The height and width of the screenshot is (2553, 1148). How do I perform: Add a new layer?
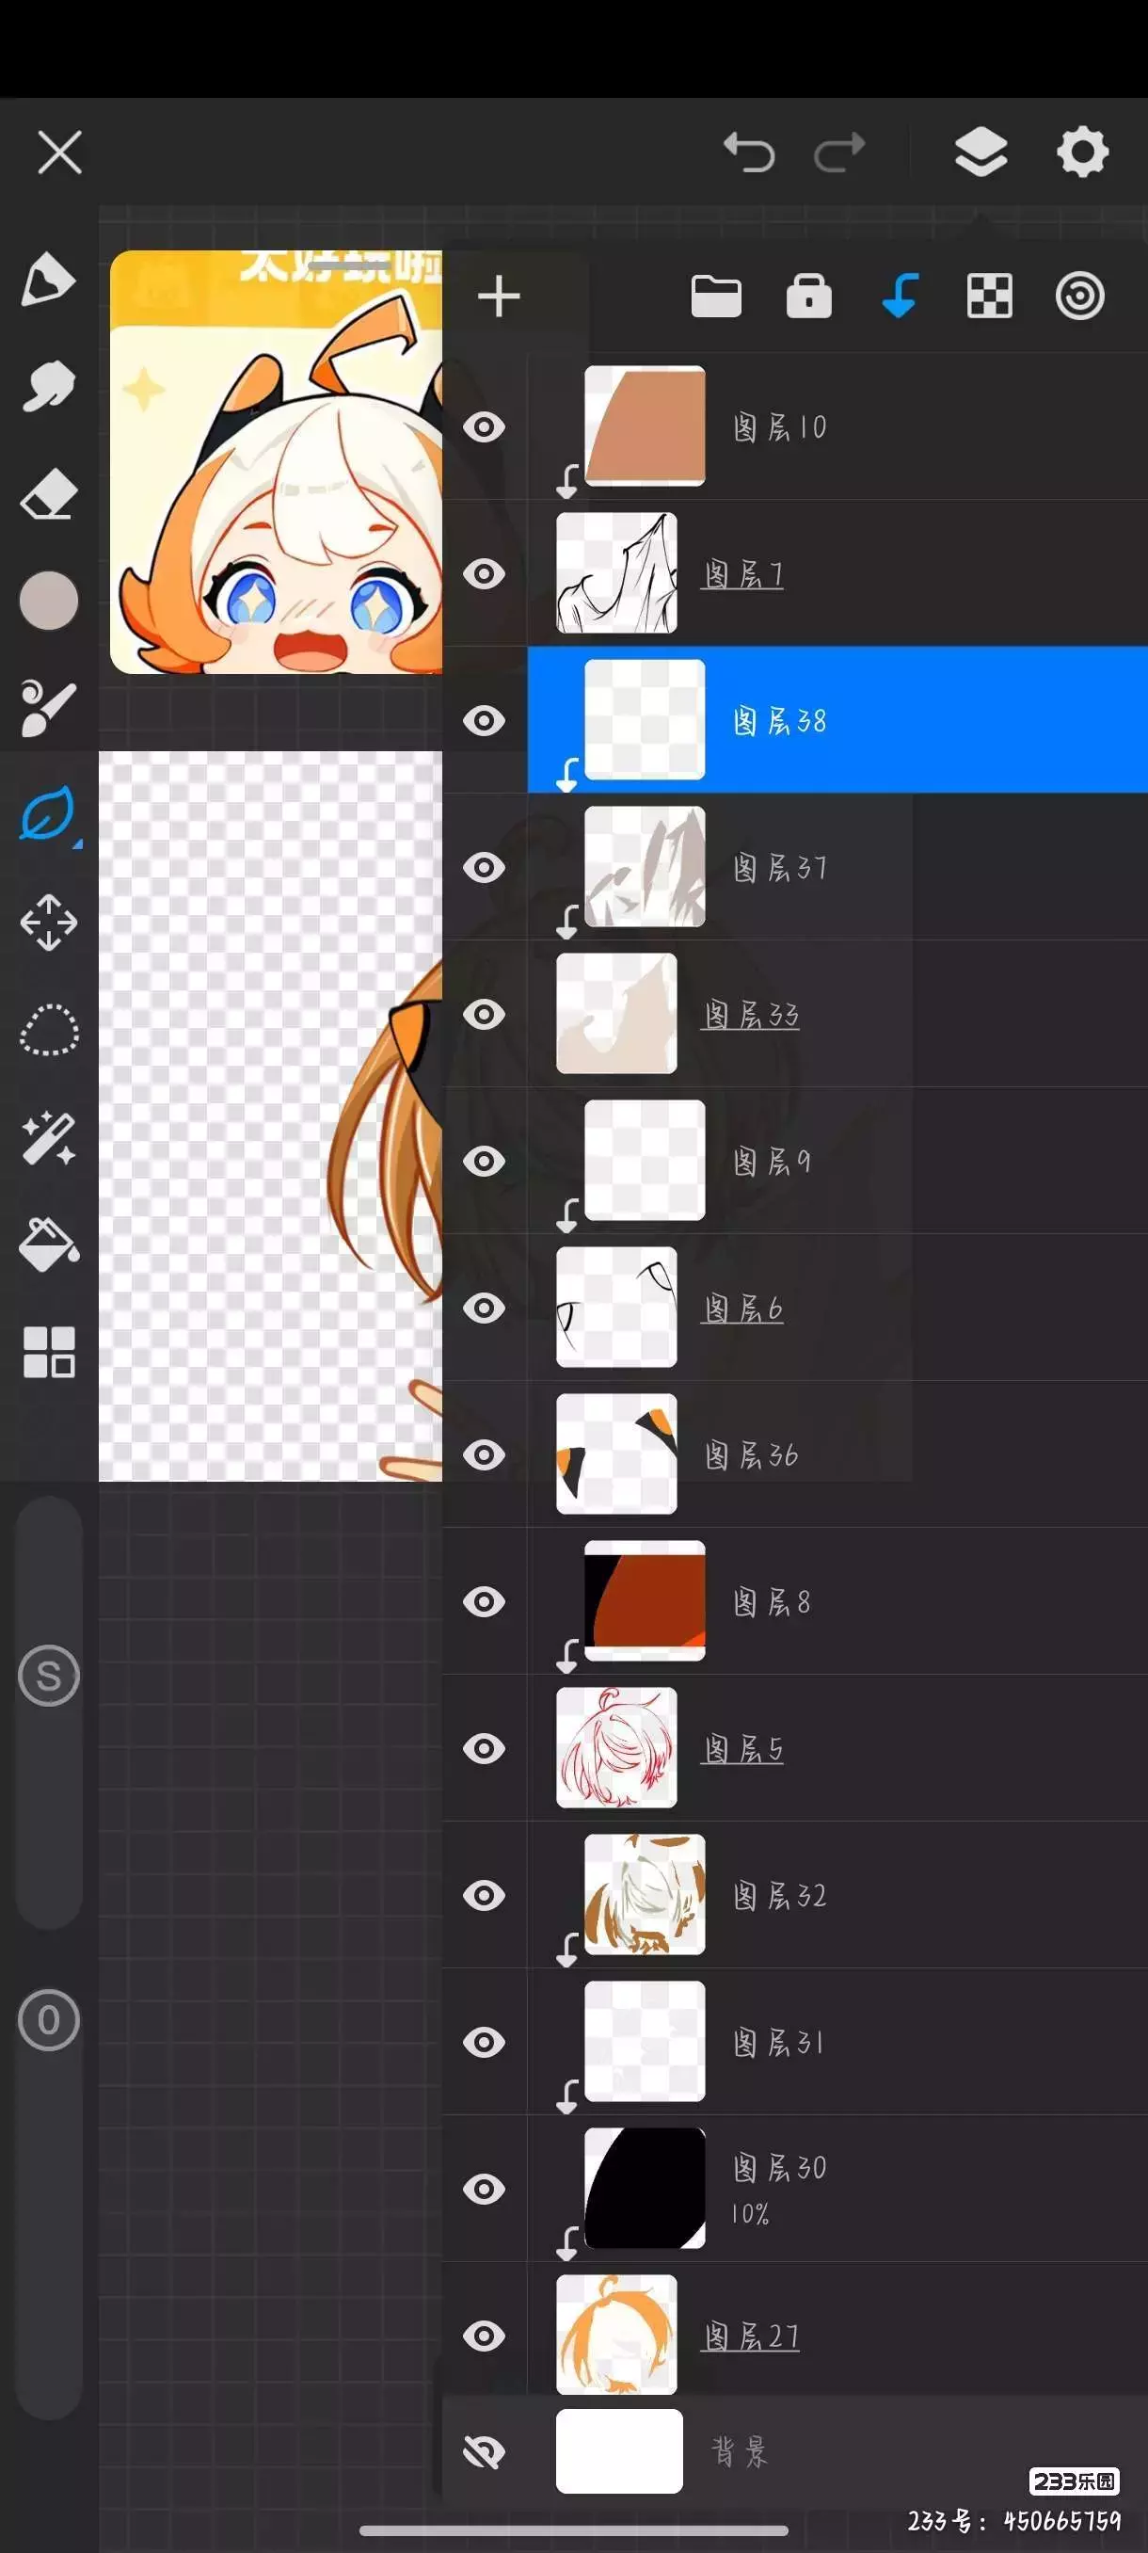tap(498, 297)
